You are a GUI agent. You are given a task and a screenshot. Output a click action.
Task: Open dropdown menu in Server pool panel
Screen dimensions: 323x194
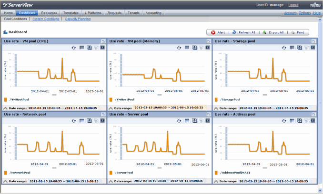(x=208, y=121)
